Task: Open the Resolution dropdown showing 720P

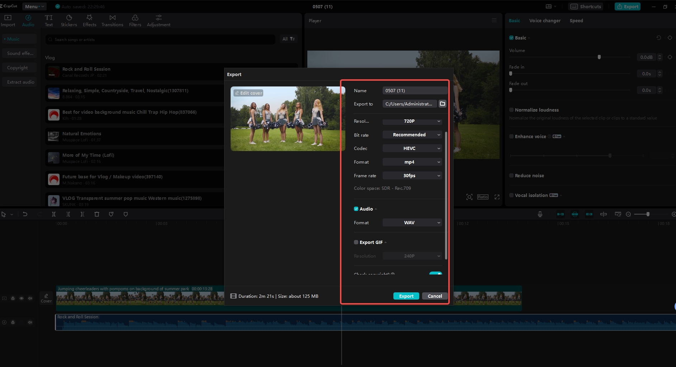Action: [412, 121]
